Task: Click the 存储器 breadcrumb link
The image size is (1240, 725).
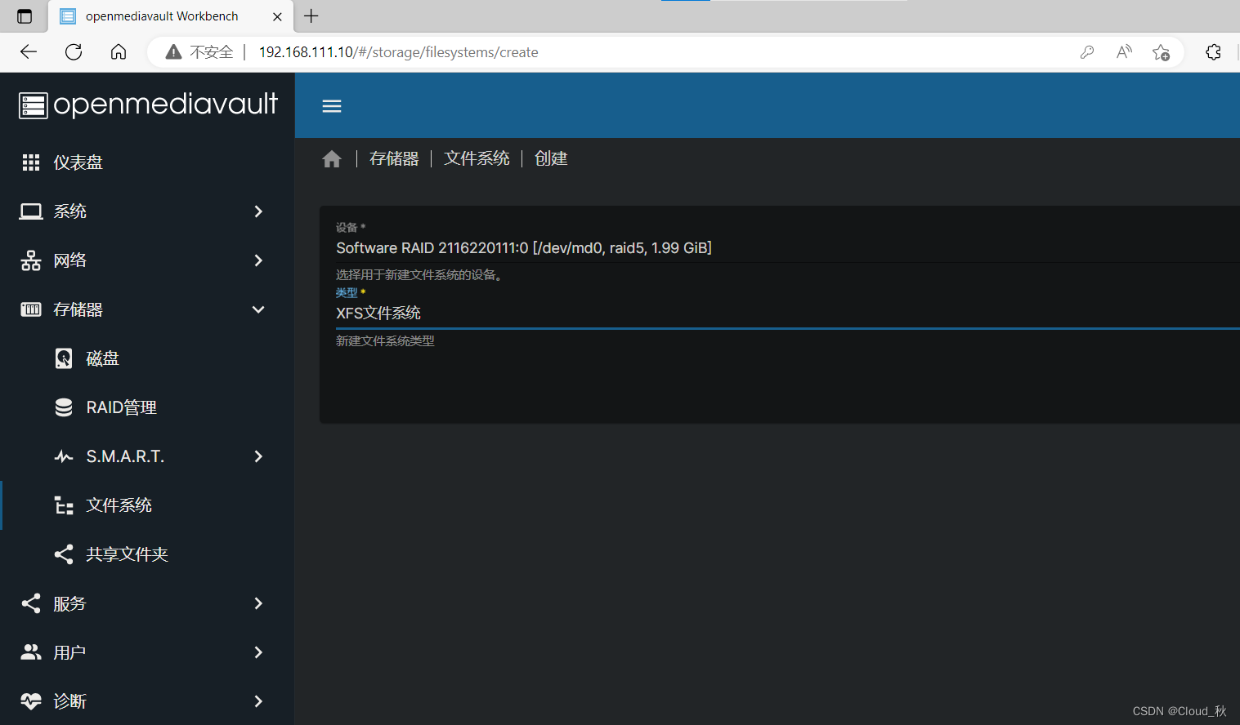Action: [394, 158]
